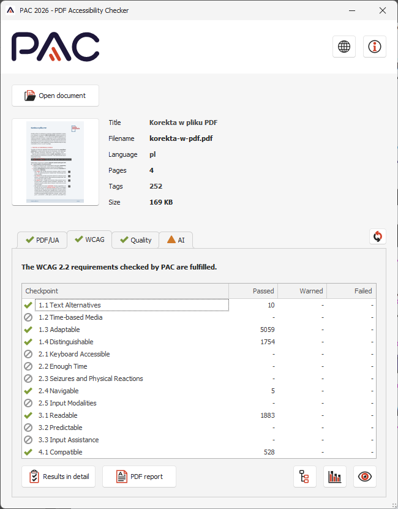Switch to the AI tab
Viewport: 398px width, 509px height.
[176, 240]
